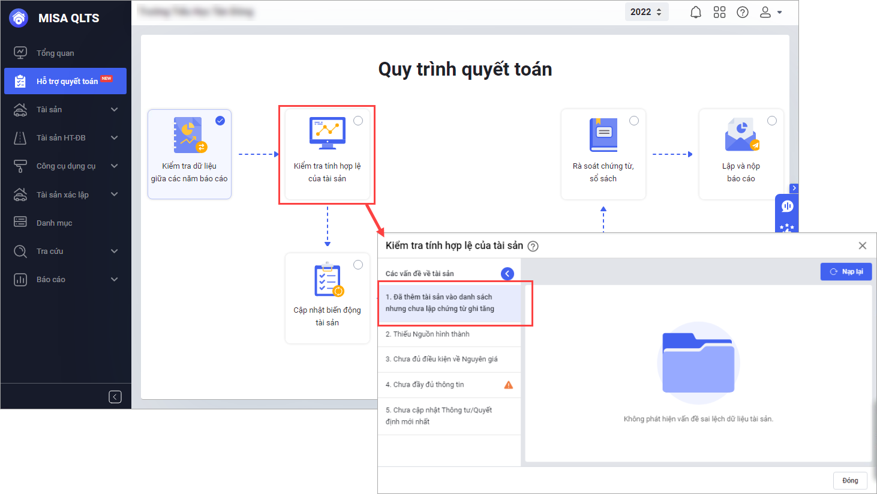Image resolution: width=877 pixels, height=494 pixels.
Task: Click the Tài sản car icon
Action: pos(20,110)
